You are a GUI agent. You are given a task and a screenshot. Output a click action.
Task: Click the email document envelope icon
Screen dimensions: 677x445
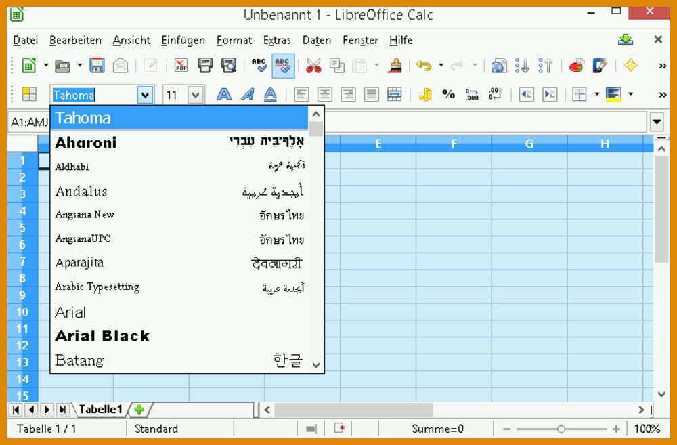(121, 66)
